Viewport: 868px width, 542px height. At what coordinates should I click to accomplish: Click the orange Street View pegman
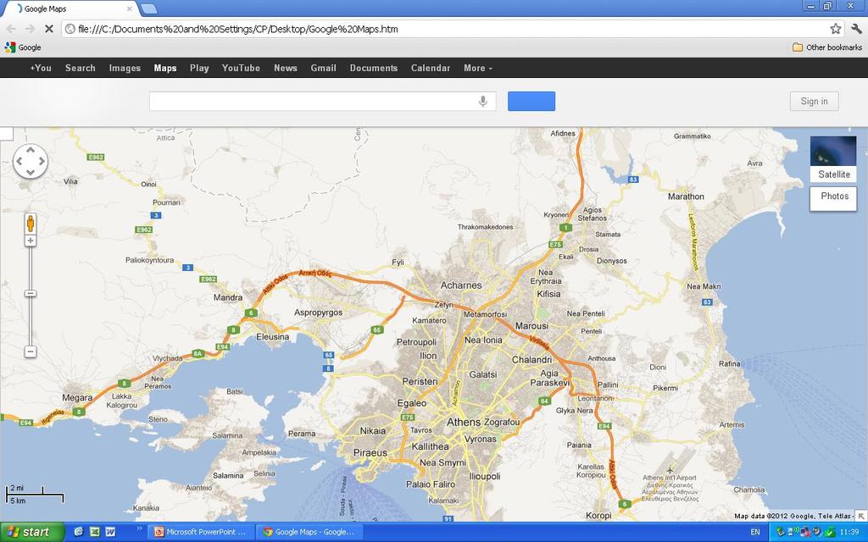click(x=31, y=224)
